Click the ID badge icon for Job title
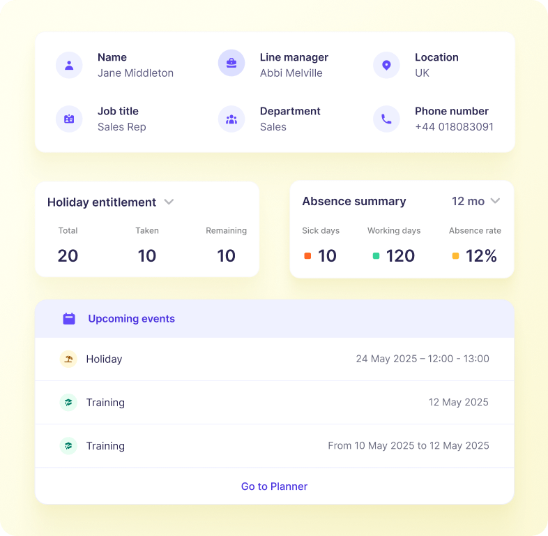 tap(69, 119)
